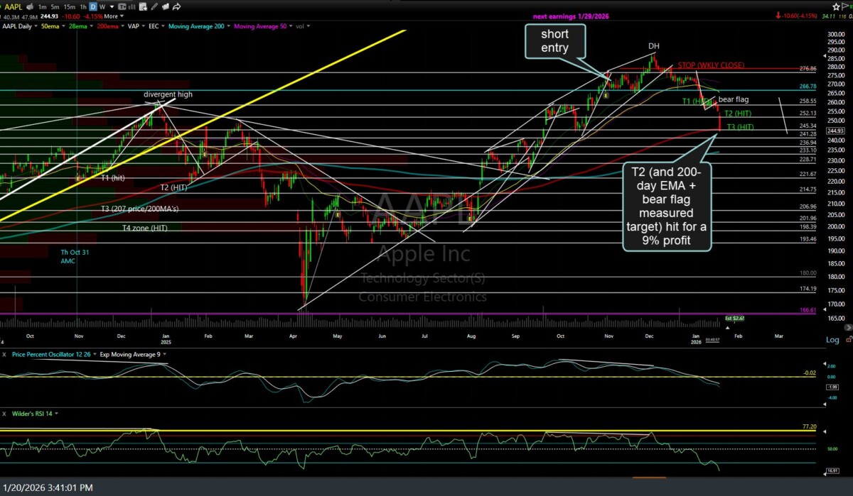853x496 pixels.
Task: Click the text note (T) icon in the toolbar
Action: (x=122, y=6)
